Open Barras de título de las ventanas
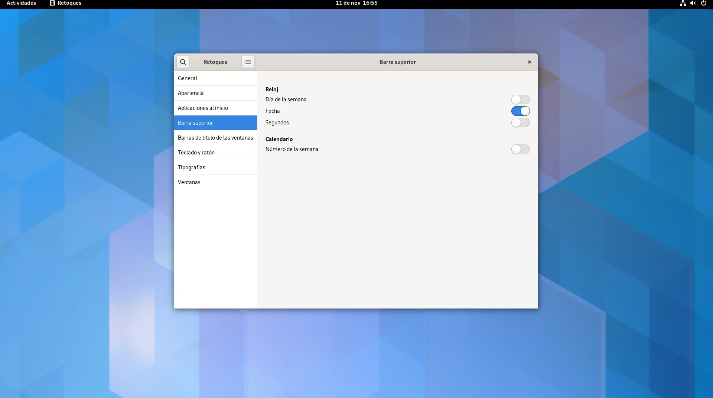Viewport: 713px width, 398px height. [215, 138]
